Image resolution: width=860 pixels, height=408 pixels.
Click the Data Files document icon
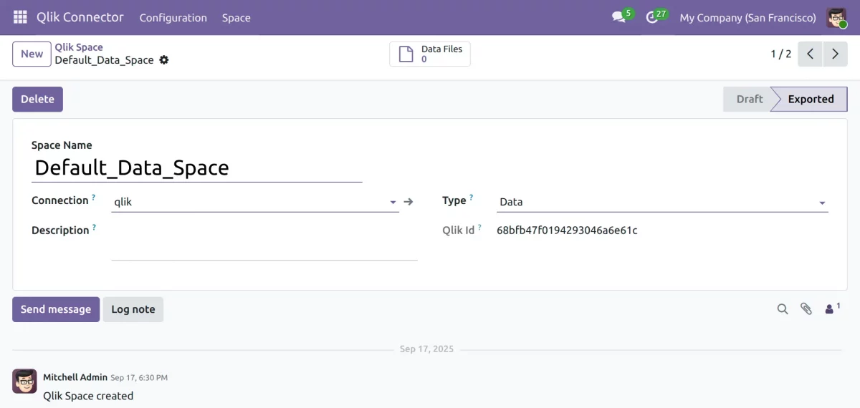tap(406, 54)
